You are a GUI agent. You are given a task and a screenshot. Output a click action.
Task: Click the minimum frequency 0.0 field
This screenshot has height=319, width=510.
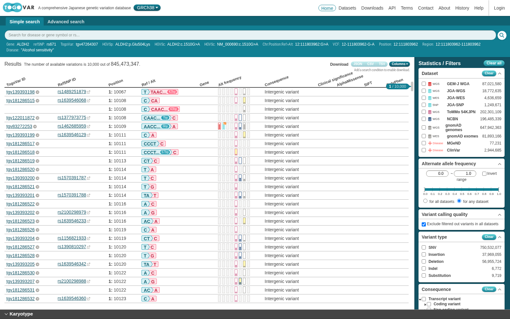[437, 174]
